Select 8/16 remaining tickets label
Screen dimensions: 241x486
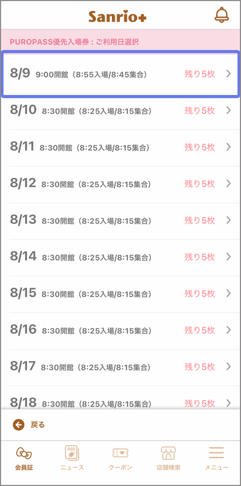point(200,330)
